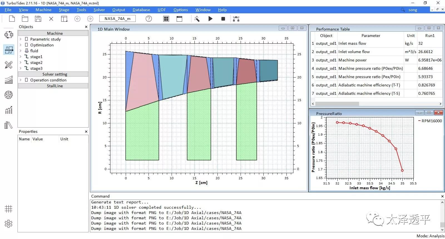Screen dimensions: 445x239
Task: Open the cycle module in the sidebar
Action: click(x=9, y=35)
